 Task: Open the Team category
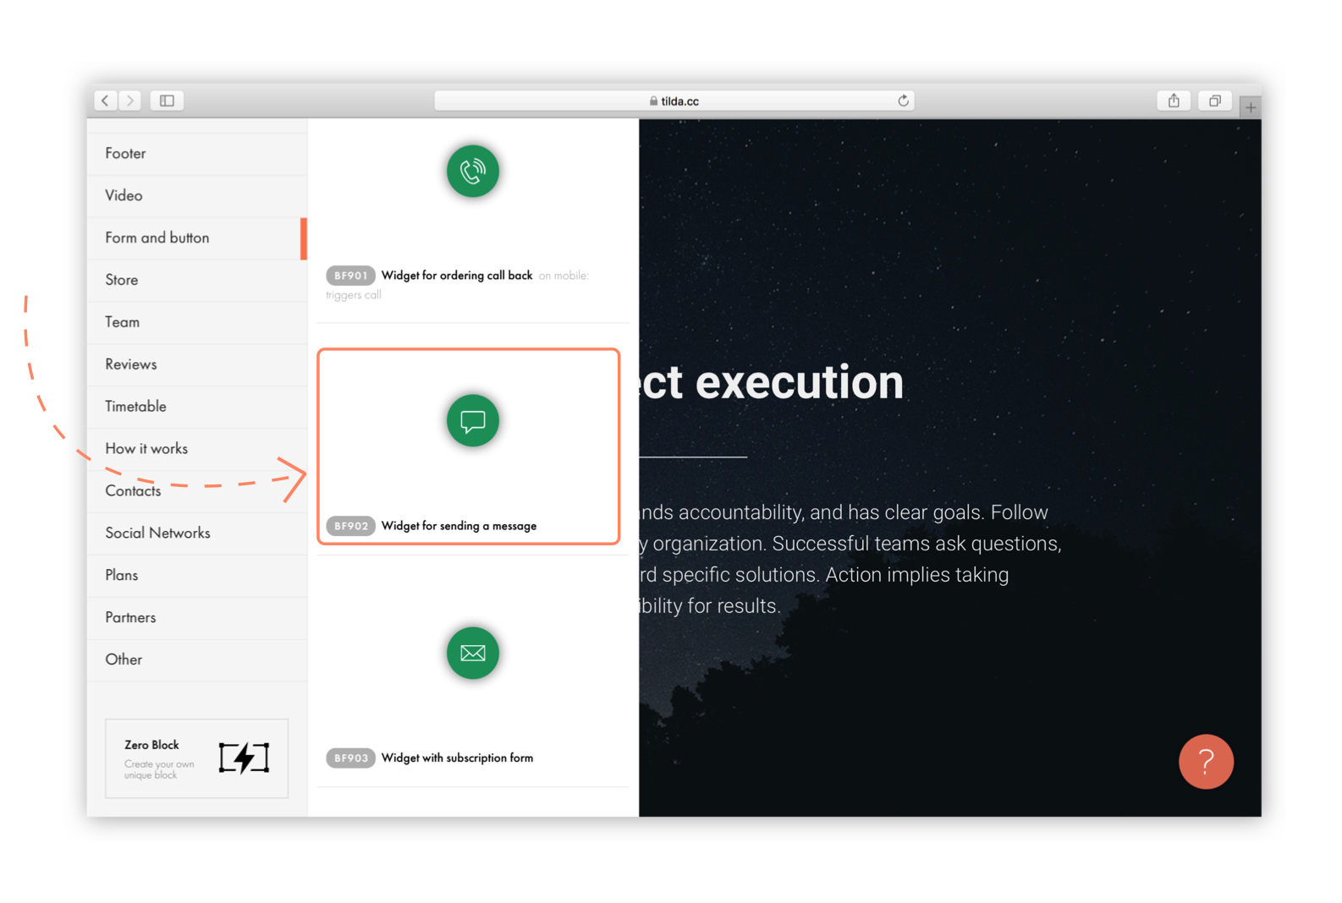click(196, 323)
